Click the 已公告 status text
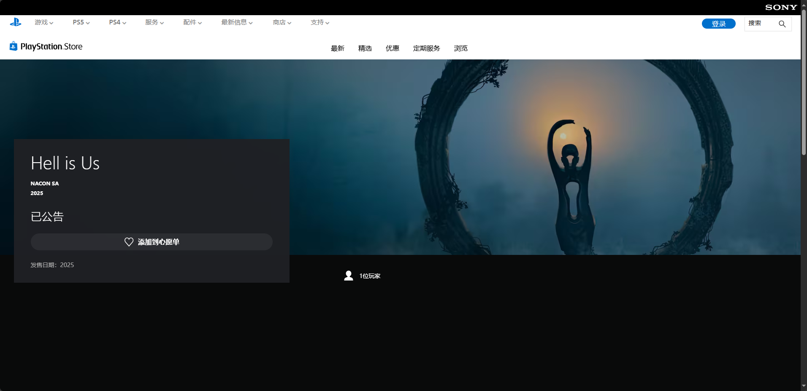 click(47, 217)
